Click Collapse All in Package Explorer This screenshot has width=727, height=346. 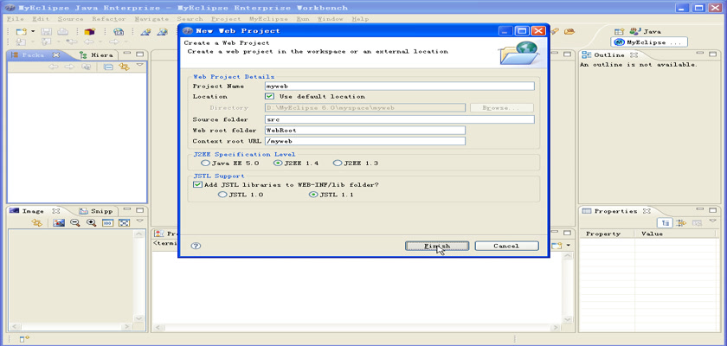click(x=108, y=67)
